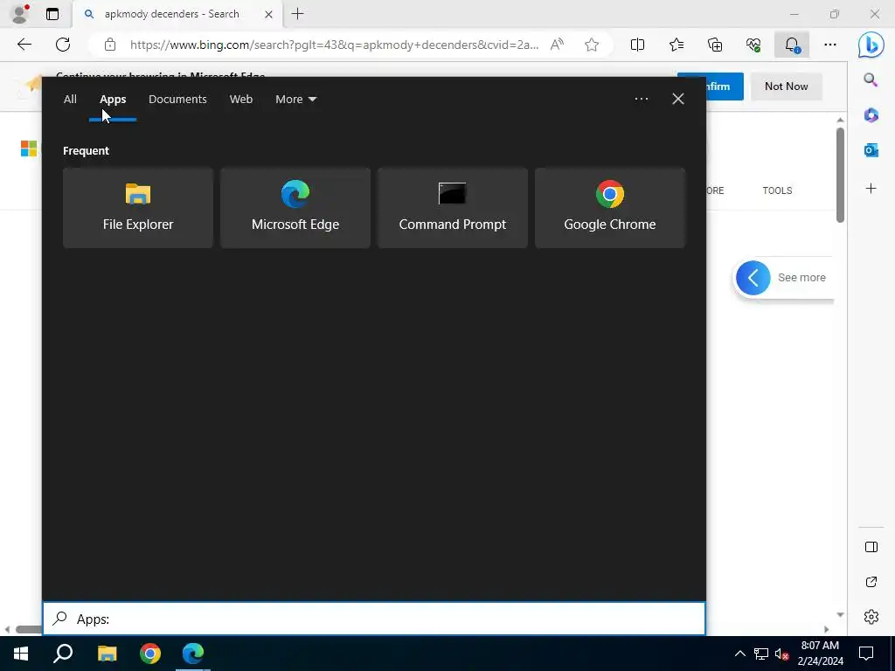The height and width of the screenshot is (671, 895).
Task: Click the page vertical scrollbar thumb
Action: point(840,175)
